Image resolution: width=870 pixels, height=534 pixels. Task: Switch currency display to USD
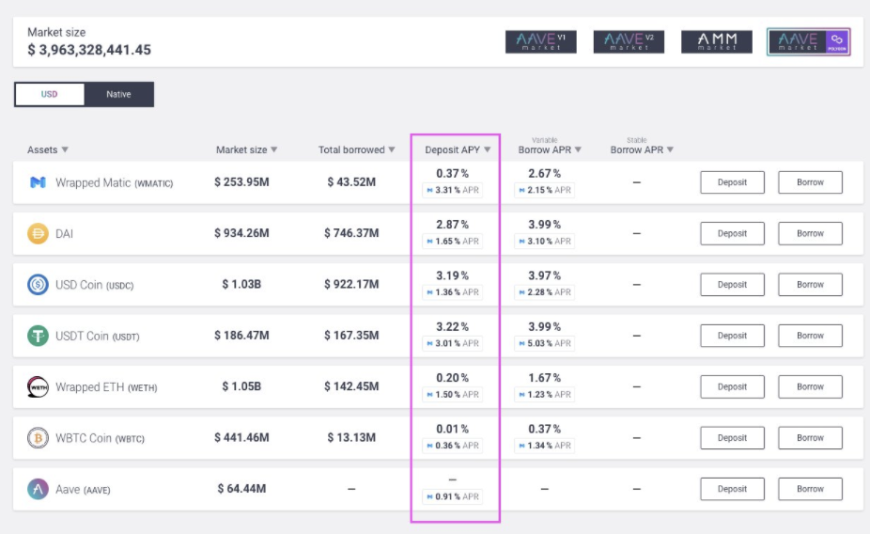(49, 94)
